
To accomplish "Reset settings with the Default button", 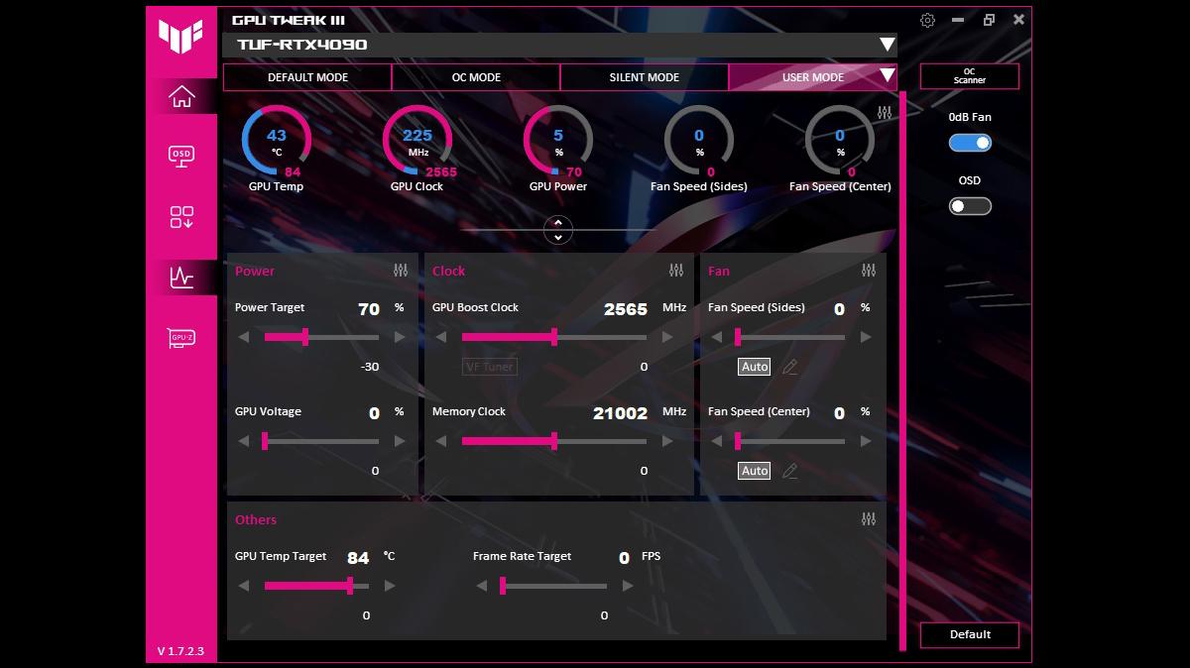I will [x=969, y=635].
